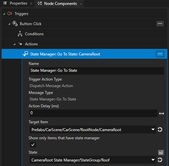Screen dimensions: 169x166
Task: Click the Action Delay slider arrows icon
Action: click(162, 113)
